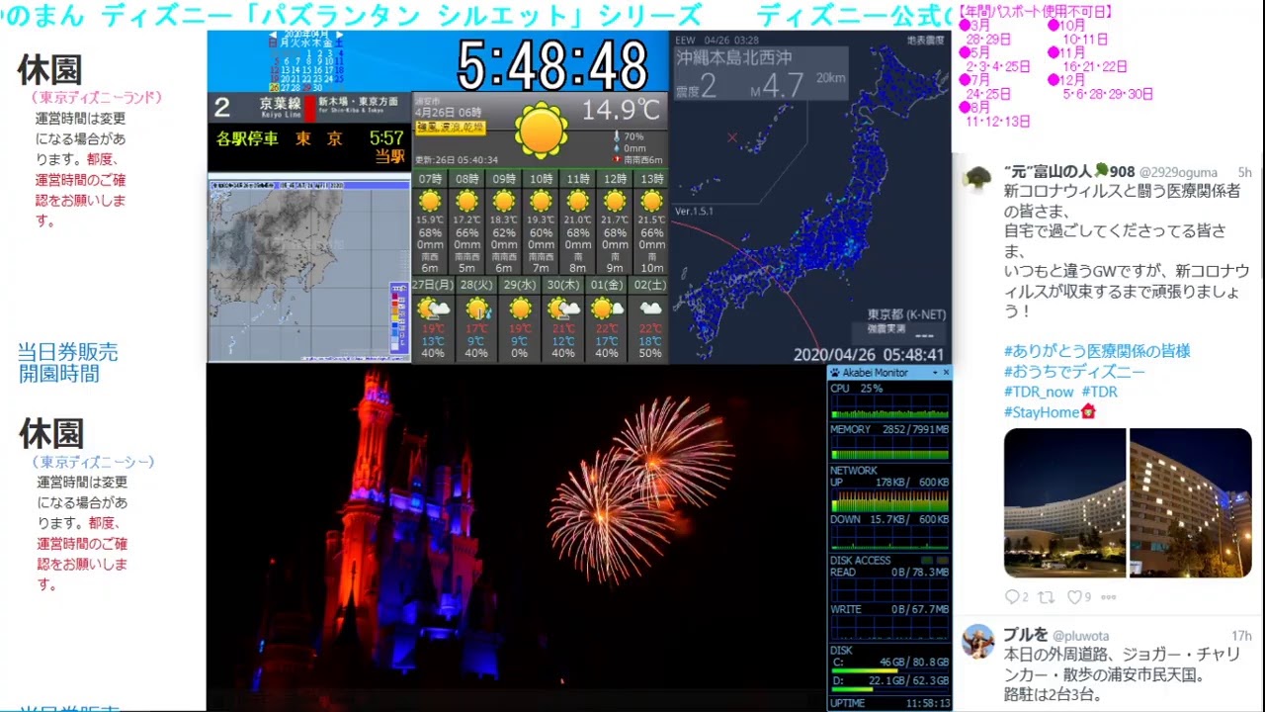Click the red X epicenter marker on map
Screen dimensions: 1265x712
(732, 137)
